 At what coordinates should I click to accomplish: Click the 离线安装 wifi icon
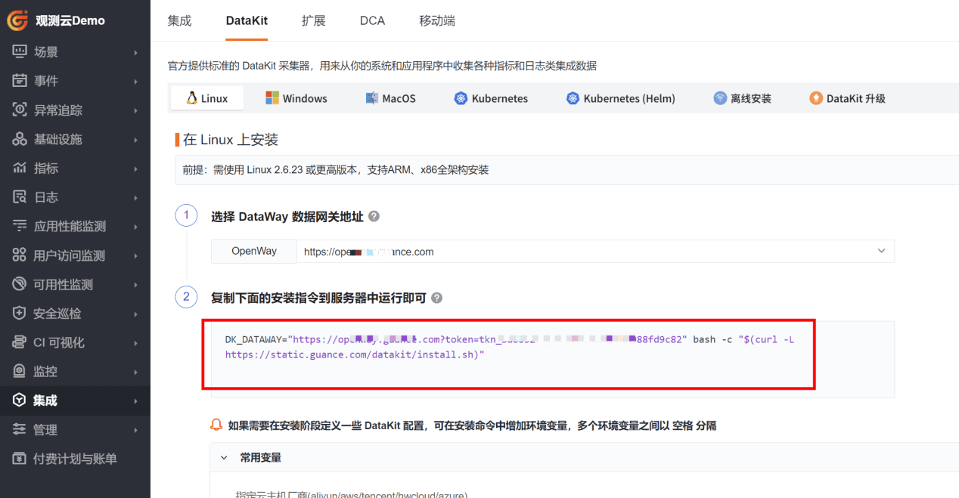pyautogui.click(x=720, y=98)
